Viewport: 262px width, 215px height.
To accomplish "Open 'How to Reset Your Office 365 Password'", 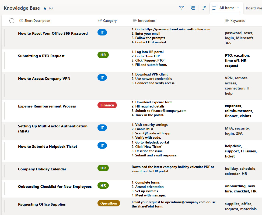I will 53,33.
